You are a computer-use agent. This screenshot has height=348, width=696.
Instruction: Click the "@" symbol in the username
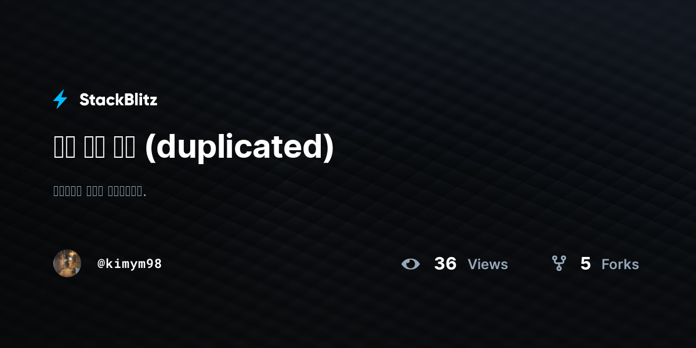pos(101,264)
